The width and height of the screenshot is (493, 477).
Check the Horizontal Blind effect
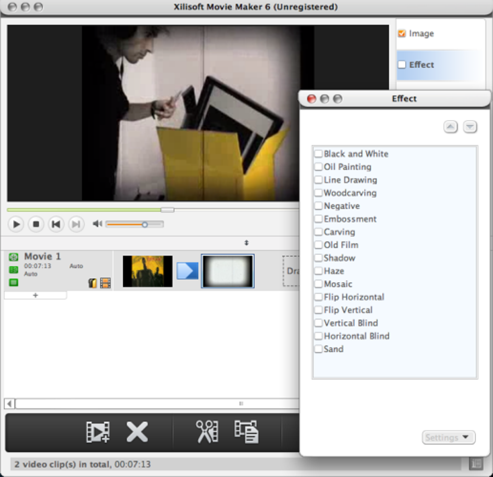click(x=319, y=336)
